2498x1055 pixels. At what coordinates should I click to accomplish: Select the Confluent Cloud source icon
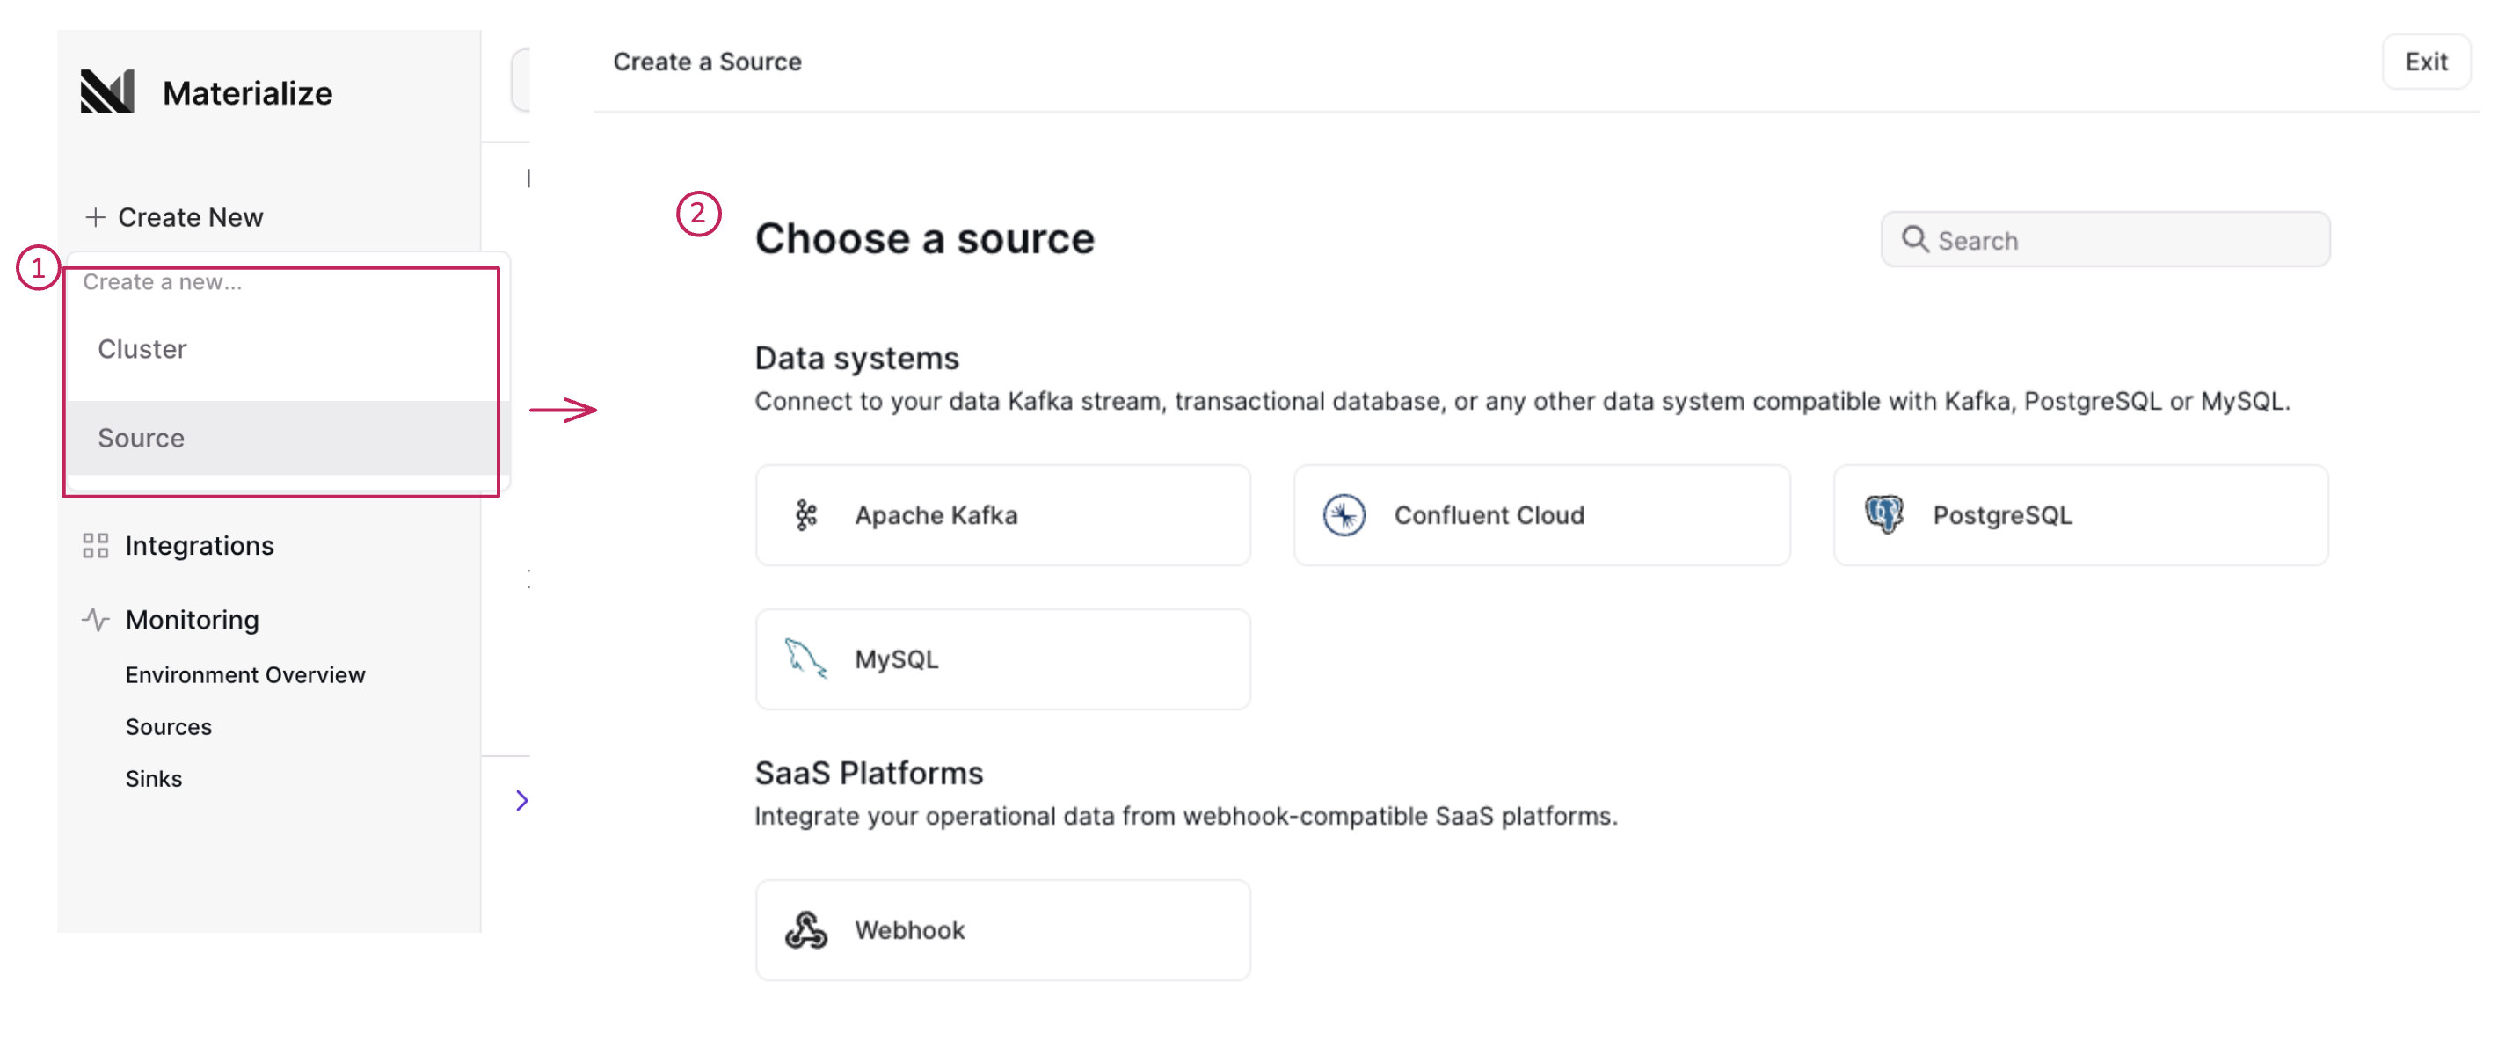click(x=1344, y=515)
